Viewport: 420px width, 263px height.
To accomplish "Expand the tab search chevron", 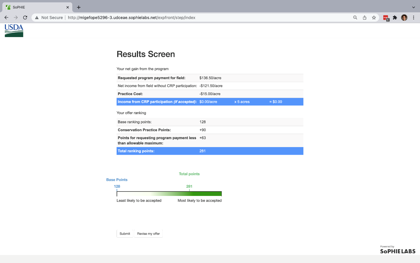I will coord(414,7).
